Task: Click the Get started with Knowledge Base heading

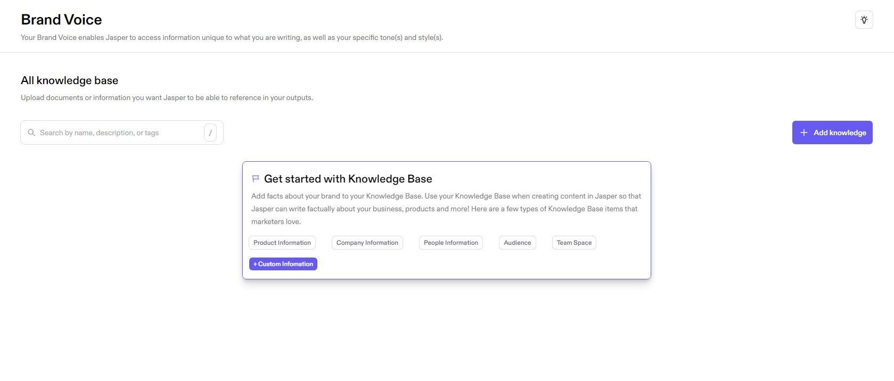Action: pos(348,179)
